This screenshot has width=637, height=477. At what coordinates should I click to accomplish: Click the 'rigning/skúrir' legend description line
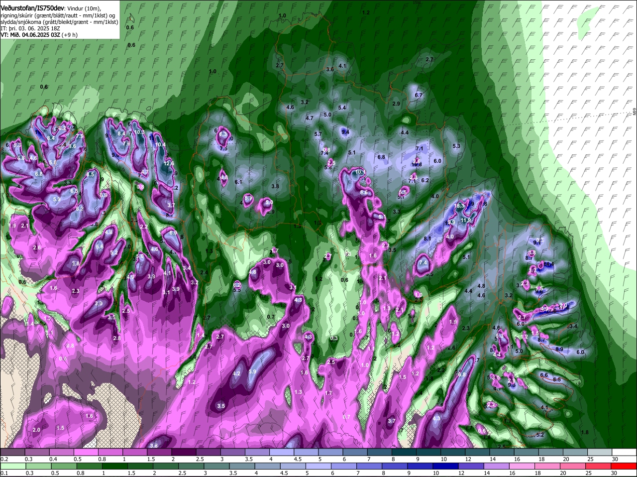58,15
